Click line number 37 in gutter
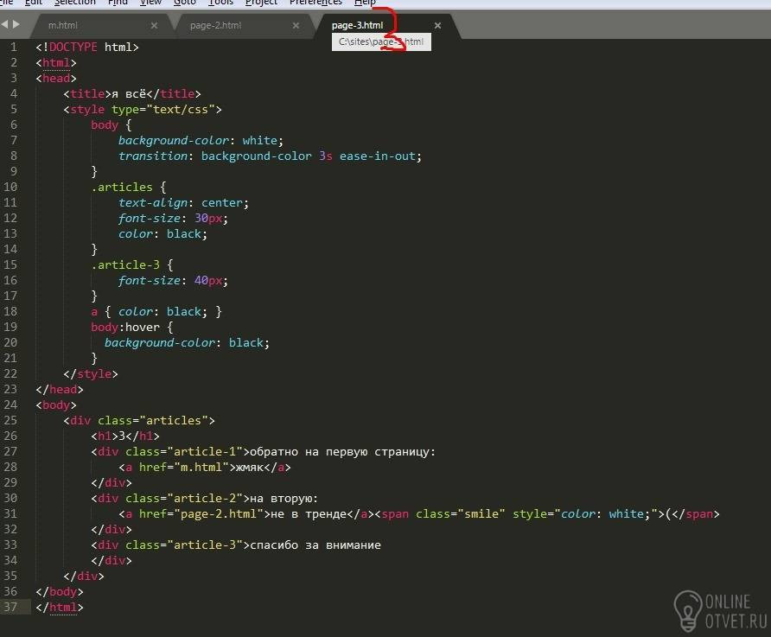 pyautogui.click(x=11, y=608)
